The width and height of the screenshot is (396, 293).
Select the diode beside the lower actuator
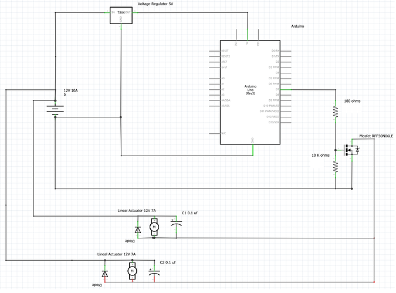(105, 274)
